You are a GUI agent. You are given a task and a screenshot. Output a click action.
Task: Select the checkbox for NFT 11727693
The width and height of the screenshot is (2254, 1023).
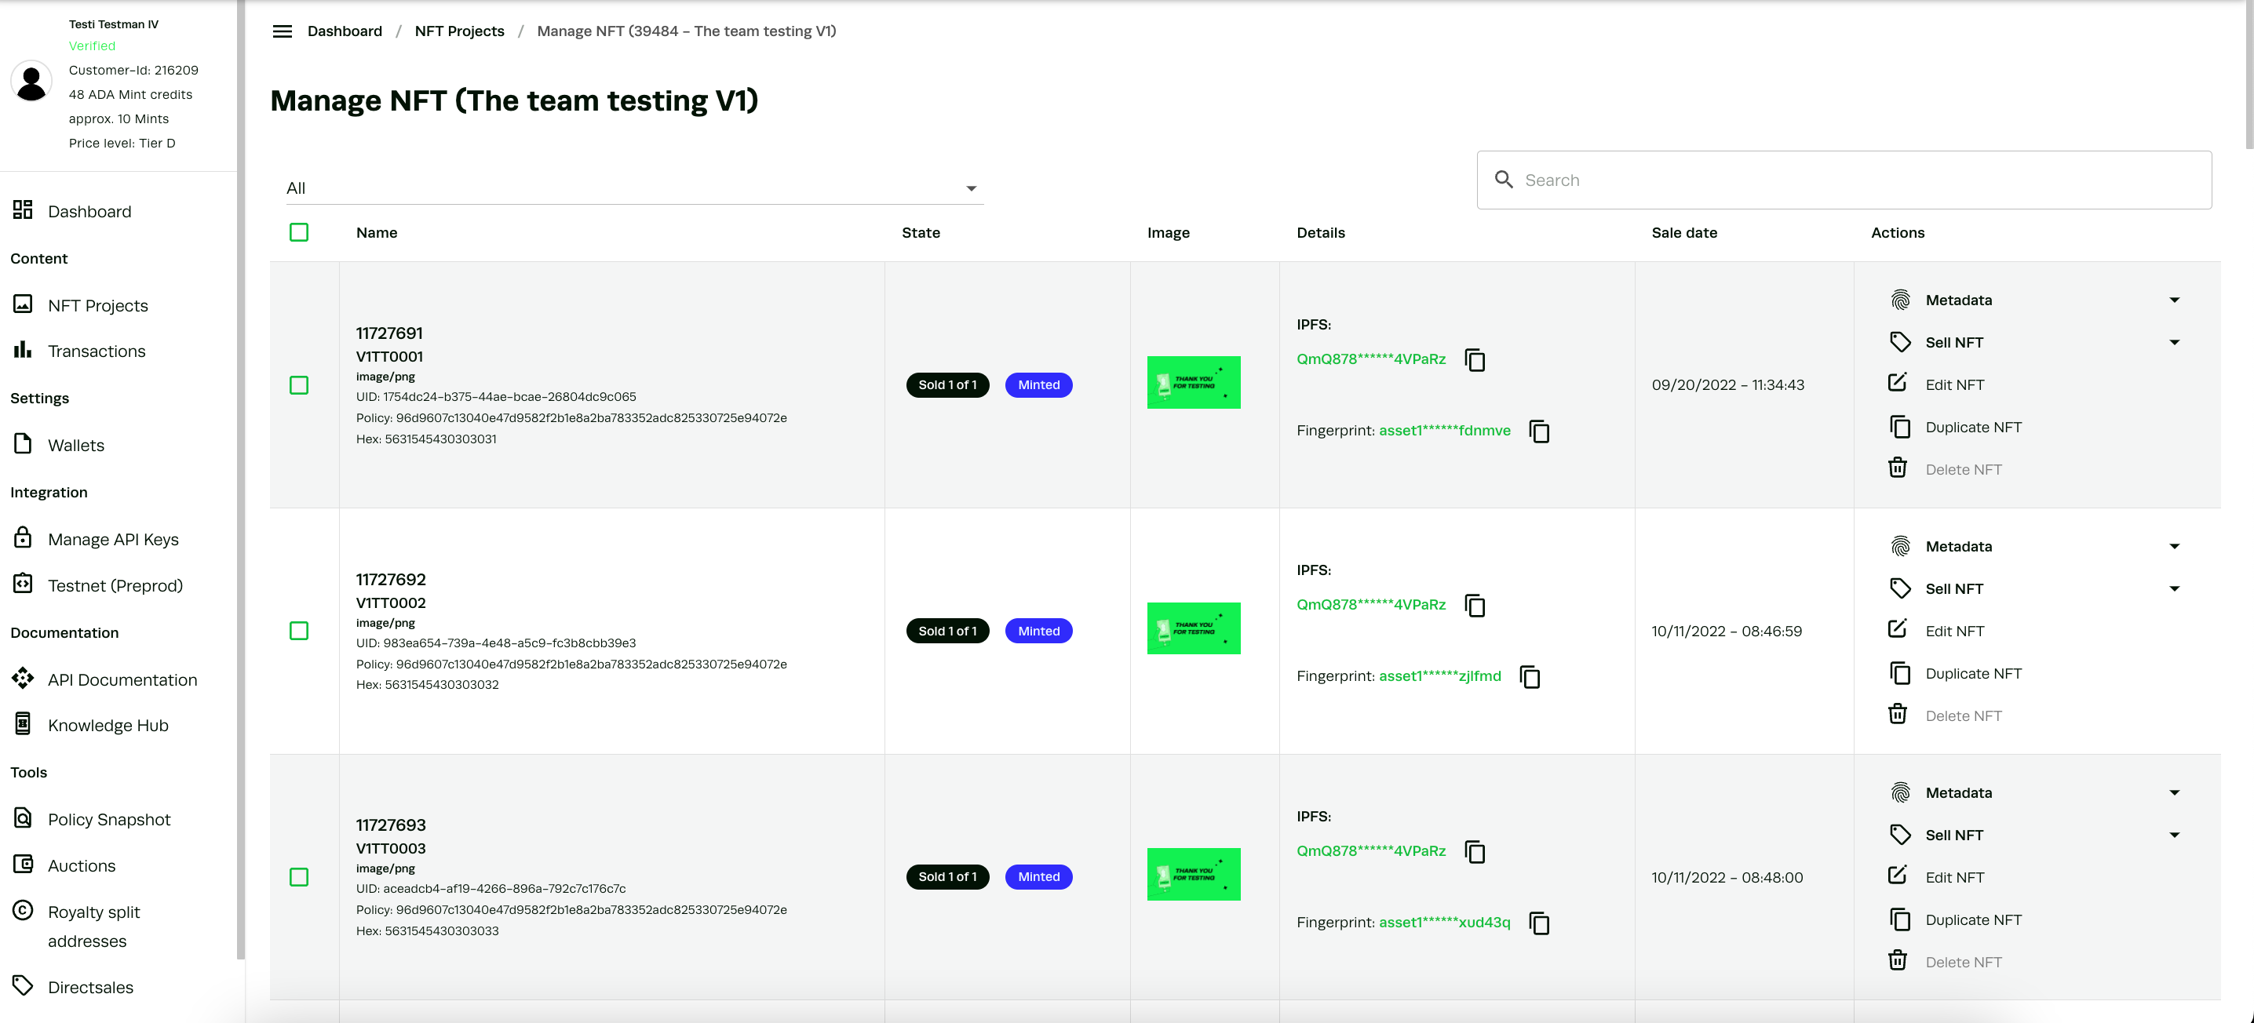(299, 877)
